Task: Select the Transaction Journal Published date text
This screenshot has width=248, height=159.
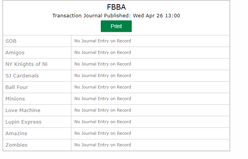Action: (x=116, y=16)
